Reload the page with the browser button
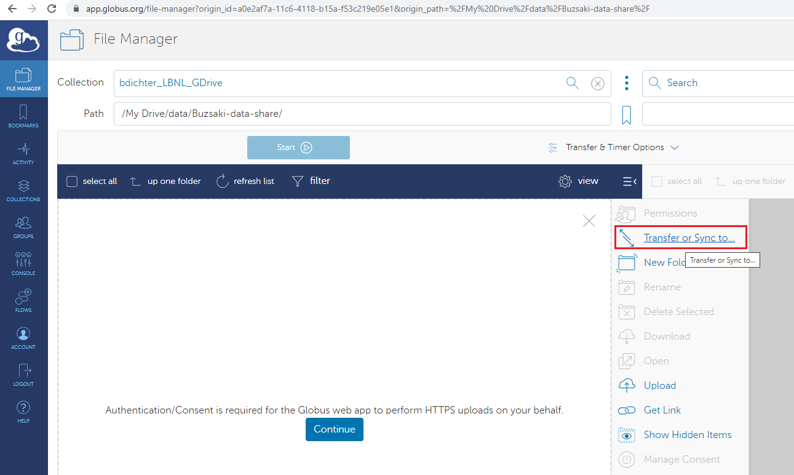This screenshot has width=794, height=475. 52,9
